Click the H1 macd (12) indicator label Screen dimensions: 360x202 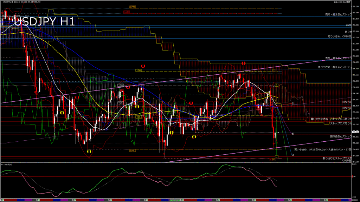(7, 164)
